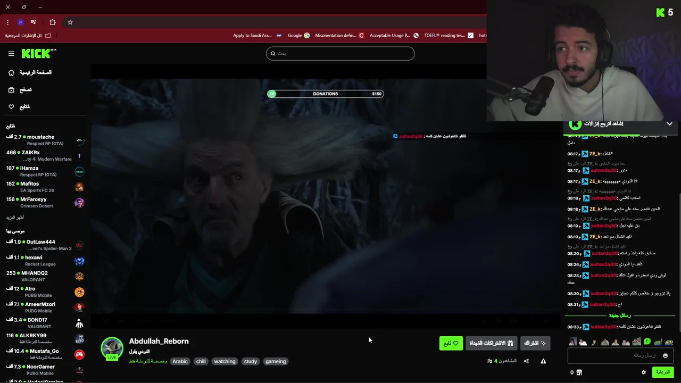Image resolution: width=681 pixels, height=383 pixels.
Task: Click the gift subscriptions button
Action: tap(492, 343)
